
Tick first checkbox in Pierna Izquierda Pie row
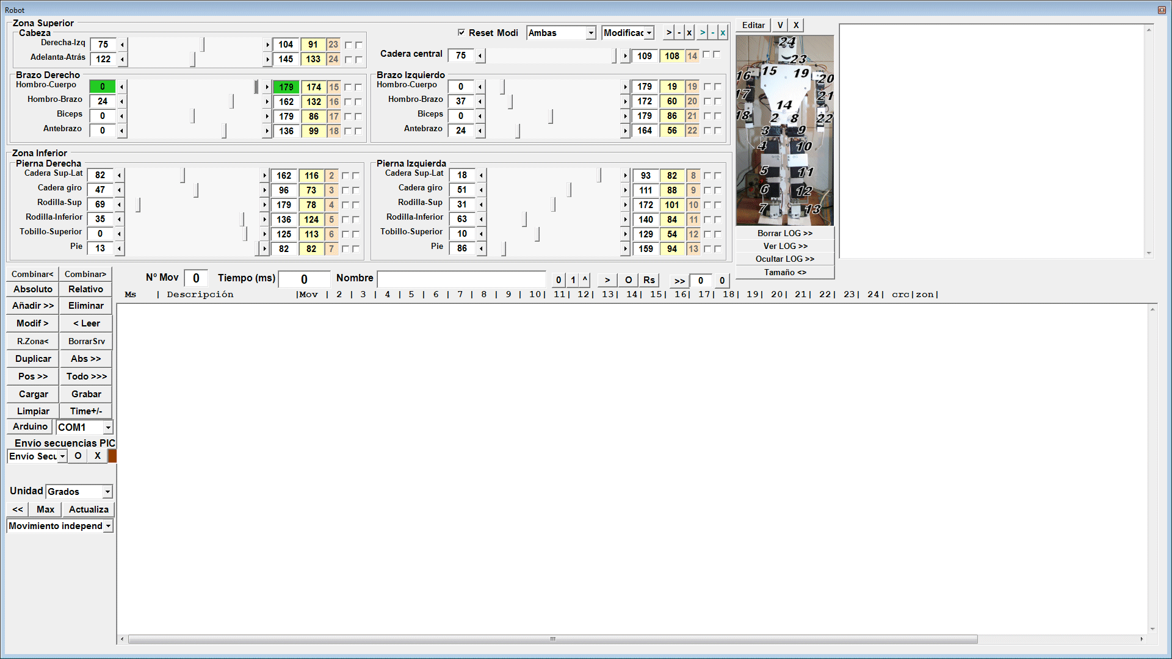click(x=707, y=249)
